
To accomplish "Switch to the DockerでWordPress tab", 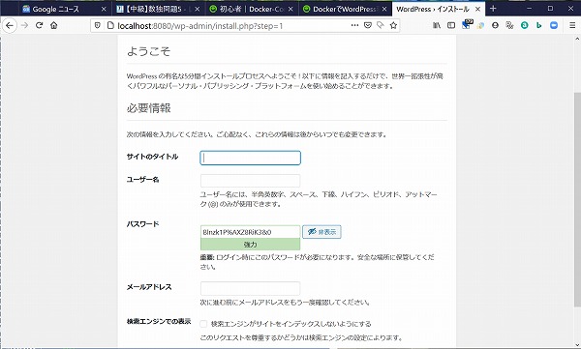I will [345, 9].
